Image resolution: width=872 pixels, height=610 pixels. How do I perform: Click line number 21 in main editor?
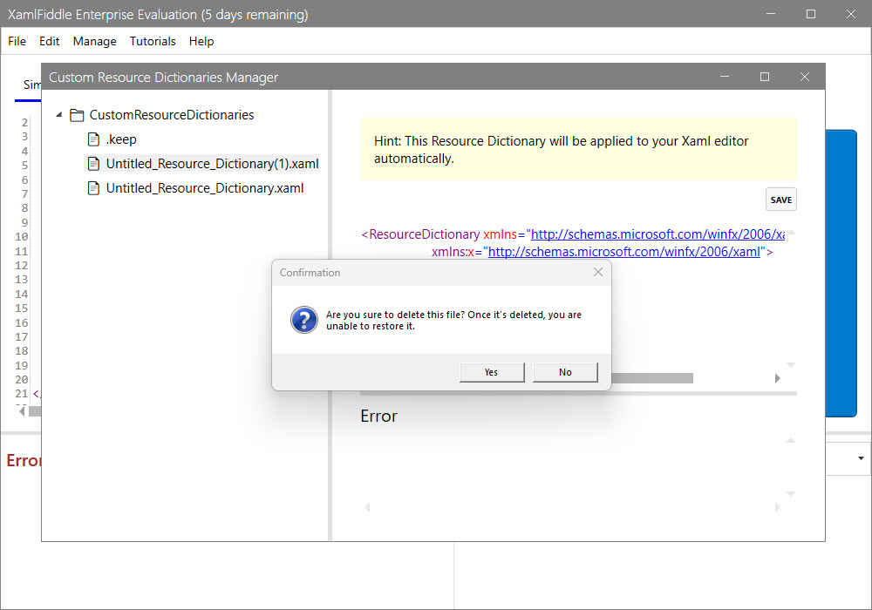point(21,393)
